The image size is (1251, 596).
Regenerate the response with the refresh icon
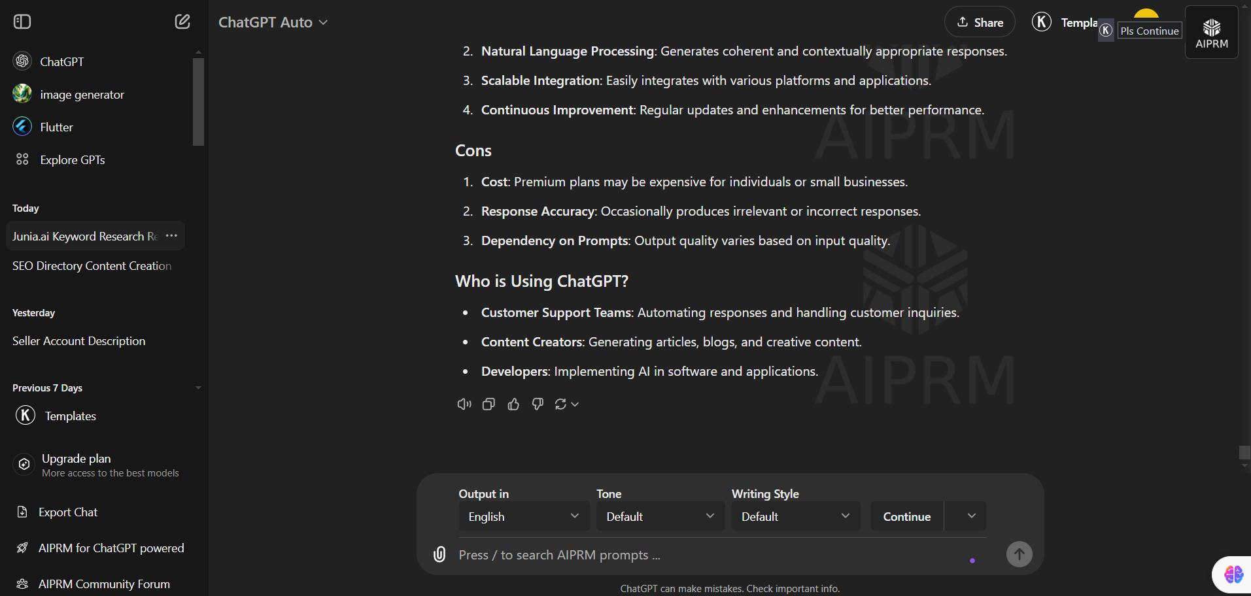(560, 404)
